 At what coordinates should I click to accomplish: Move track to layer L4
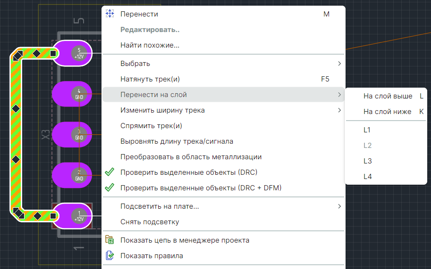click(x=386, y=177)
